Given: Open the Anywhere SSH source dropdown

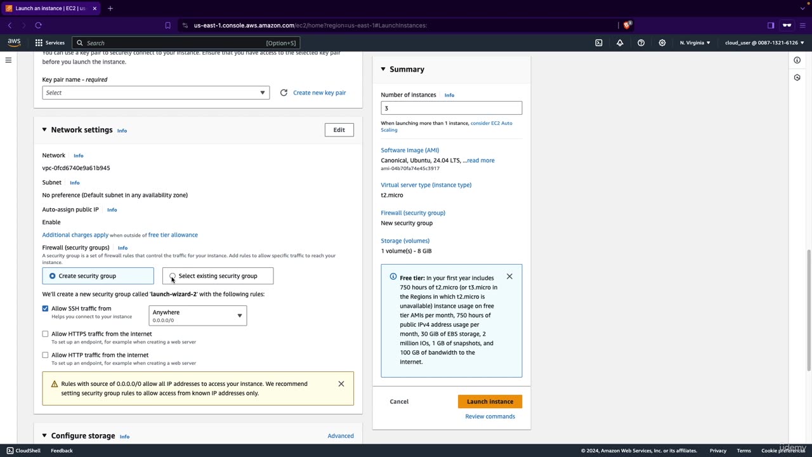Looking at the screenshot, I should [x=197, y=315].
